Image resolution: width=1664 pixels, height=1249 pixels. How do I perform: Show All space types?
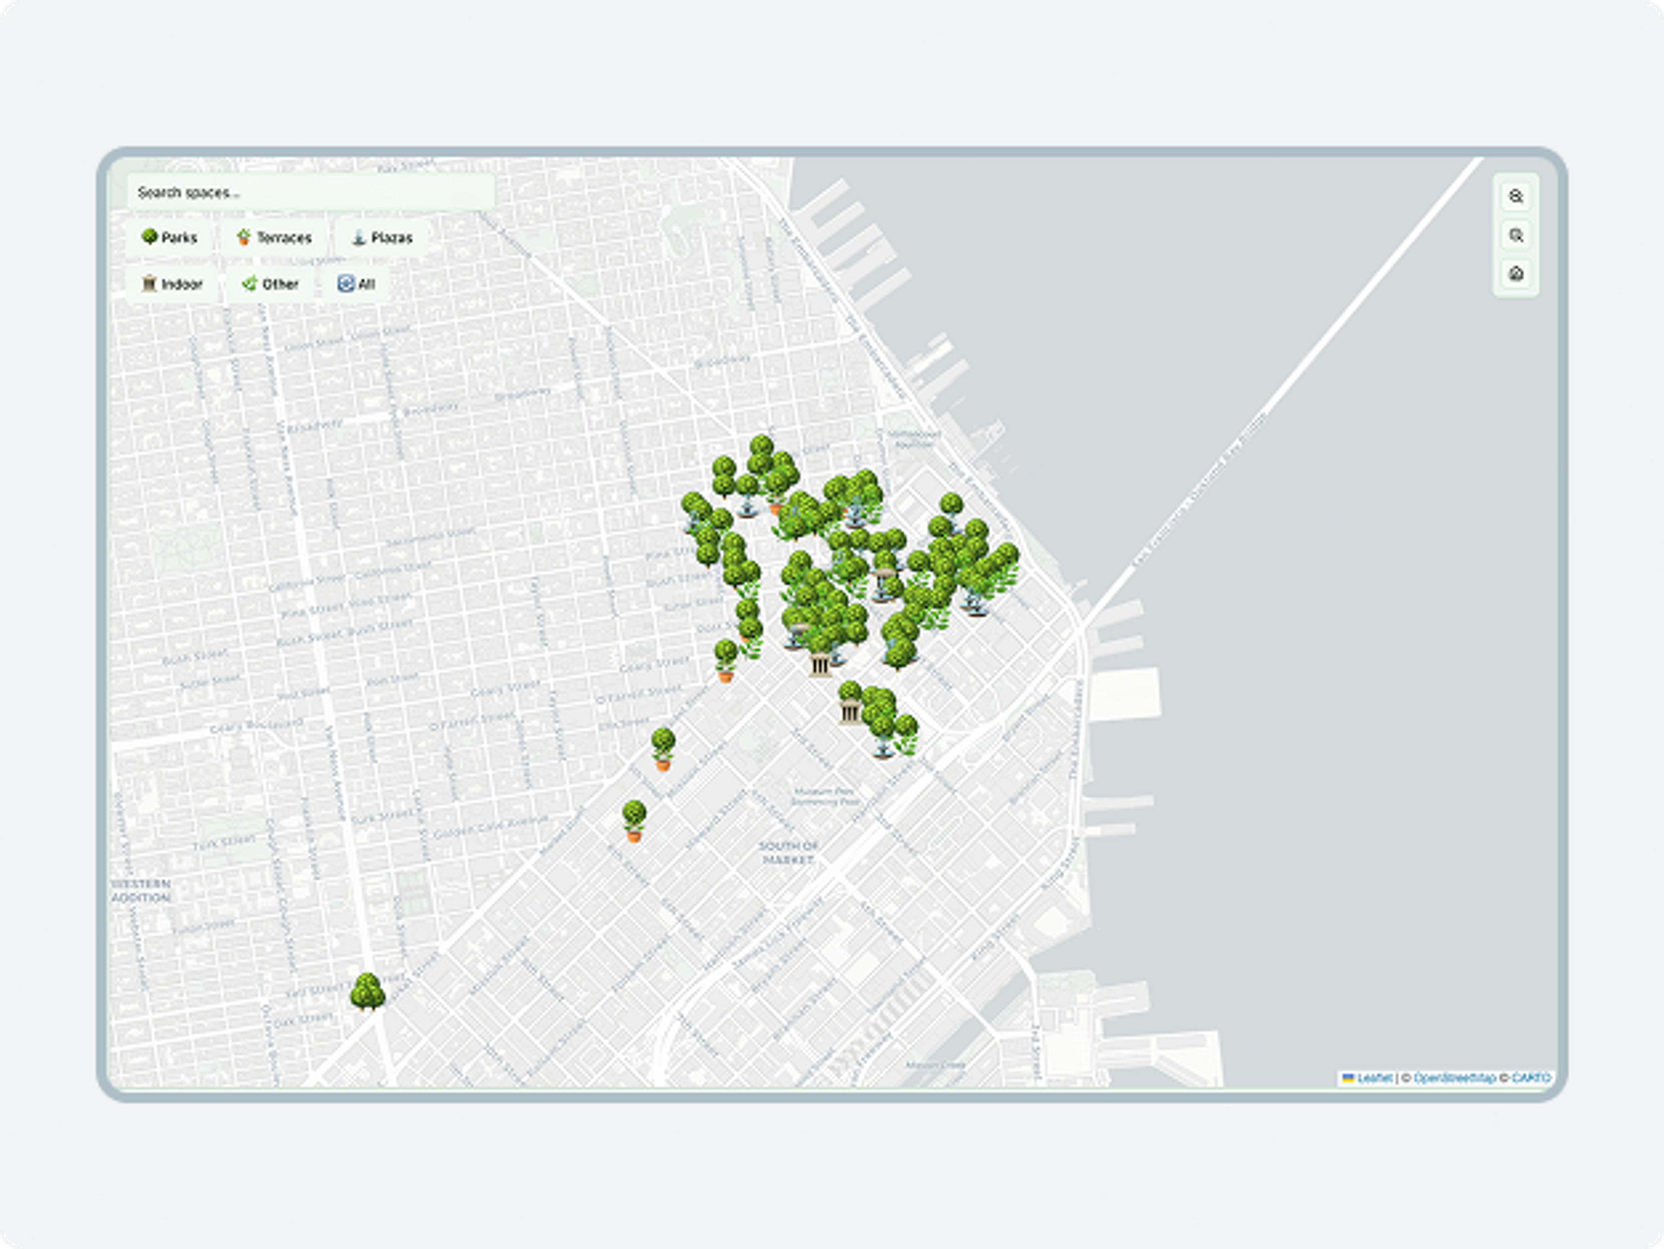tap(357, 284)
